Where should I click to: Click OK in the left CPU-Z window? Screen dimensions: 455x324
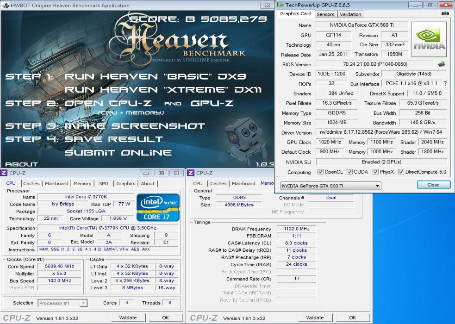tap(165, 318)
